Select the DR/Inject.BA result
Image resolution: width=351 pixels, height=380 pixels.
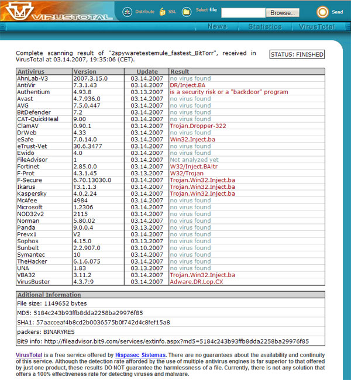(188, 85)
